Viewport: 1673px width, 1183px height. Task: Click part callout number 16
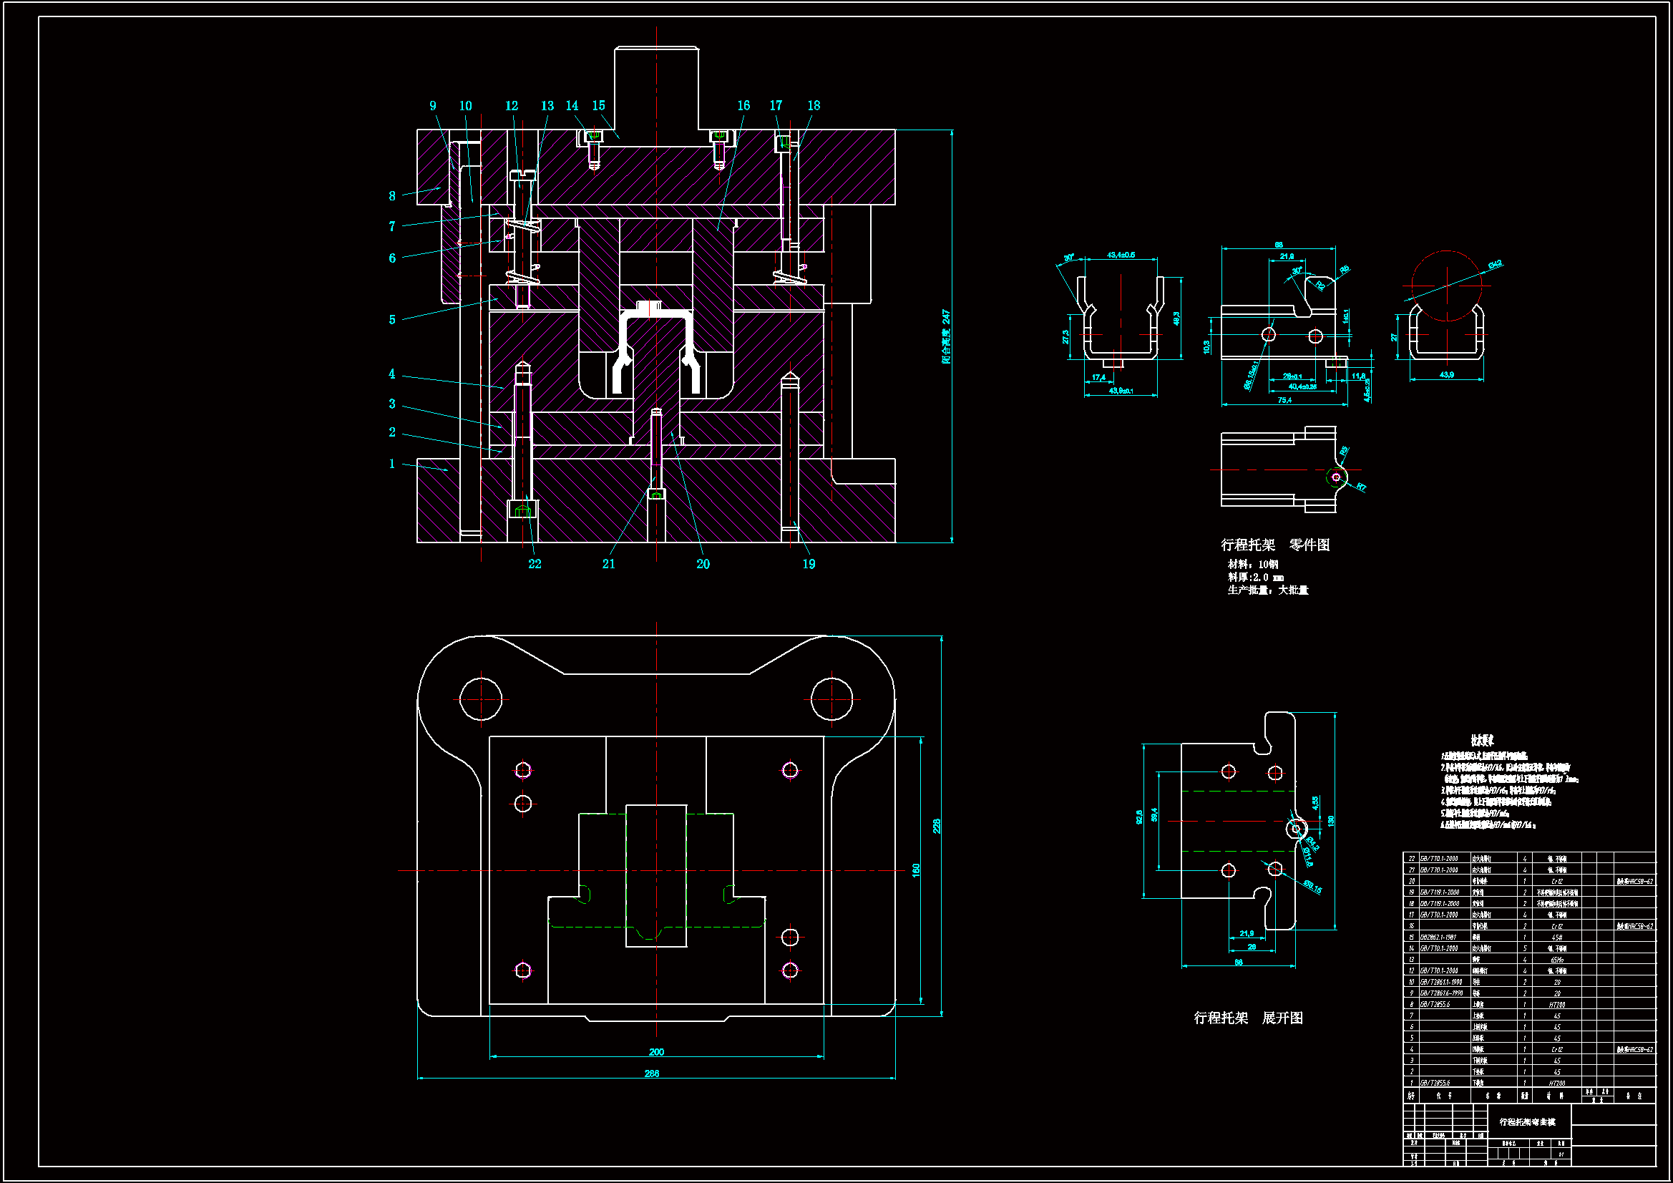click(x=743, y=106)
